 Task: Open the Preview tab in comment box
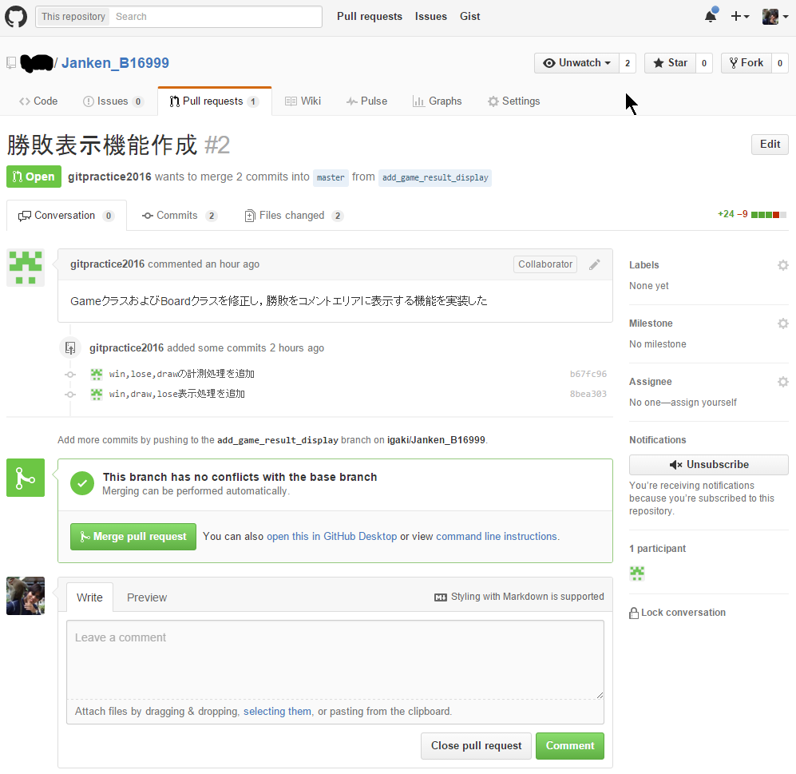147,597
